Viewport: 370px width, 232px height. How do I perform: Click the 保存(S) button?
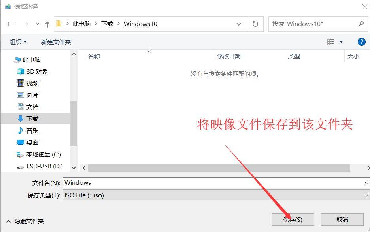(293, 219)
